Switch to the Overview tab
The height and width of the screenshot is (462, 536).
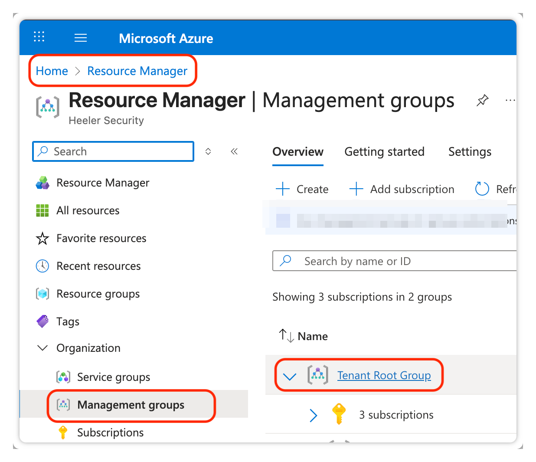(x=298, y=151)
